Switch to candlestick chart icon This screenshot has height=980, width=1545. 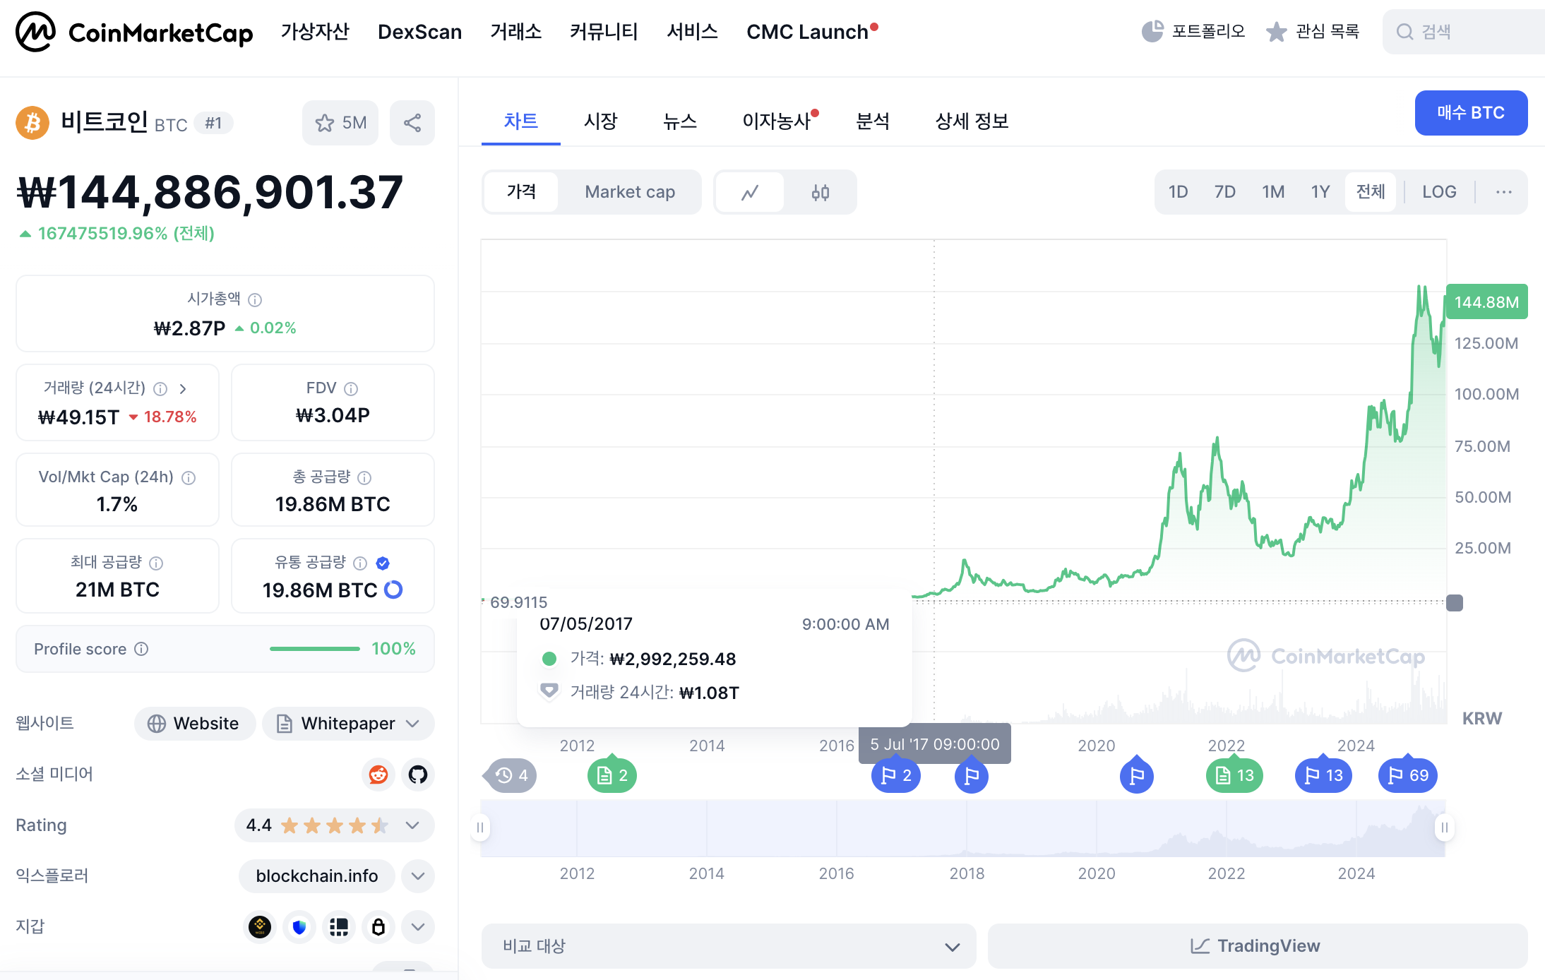[820, 192]
